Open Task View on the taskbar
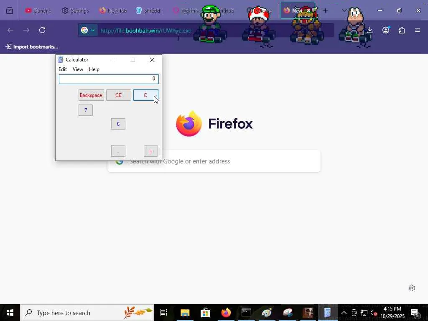428x321 pixels. point(164,313)
